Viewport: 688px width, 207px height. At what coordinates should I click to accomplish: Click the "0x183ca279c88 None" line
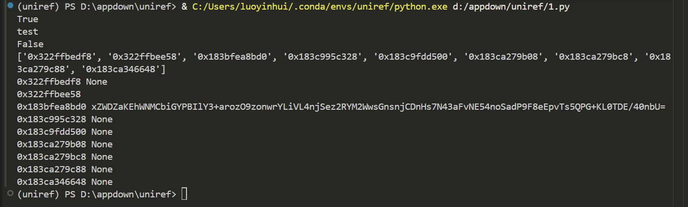pyautogui.click(x=65, y=169)
